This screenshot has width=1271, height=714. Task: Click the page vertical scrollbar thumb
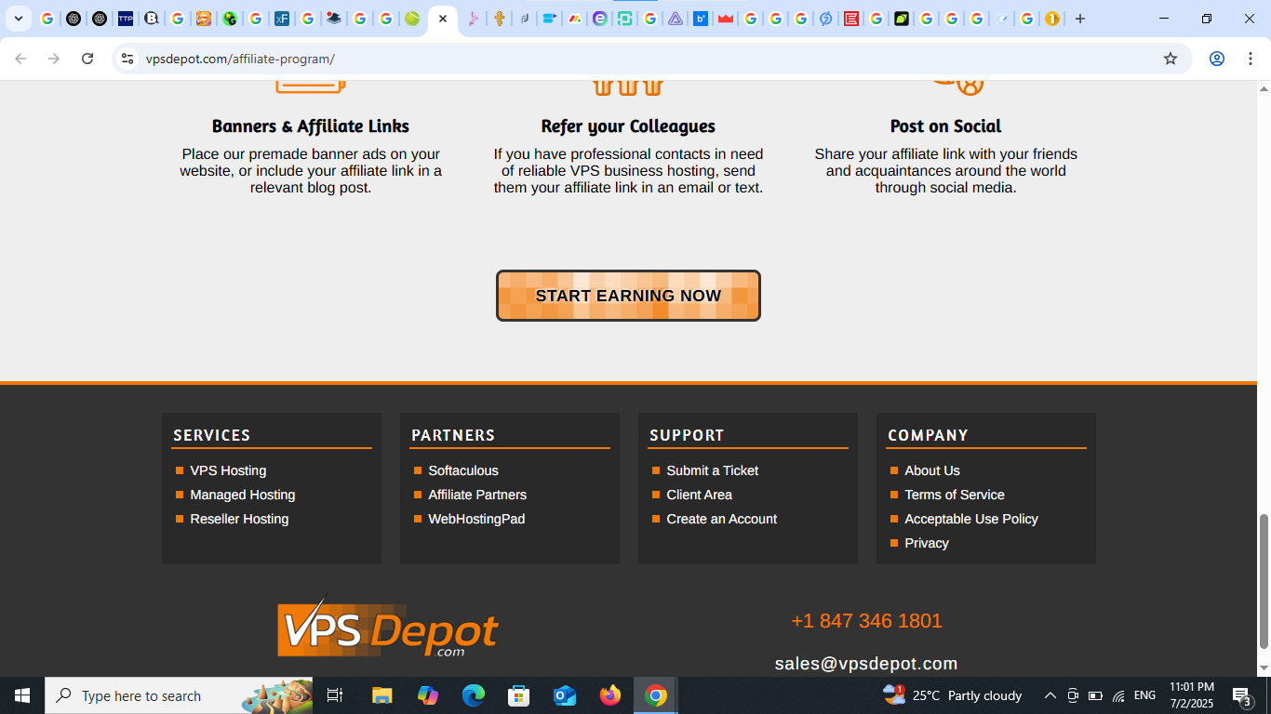1264,580
